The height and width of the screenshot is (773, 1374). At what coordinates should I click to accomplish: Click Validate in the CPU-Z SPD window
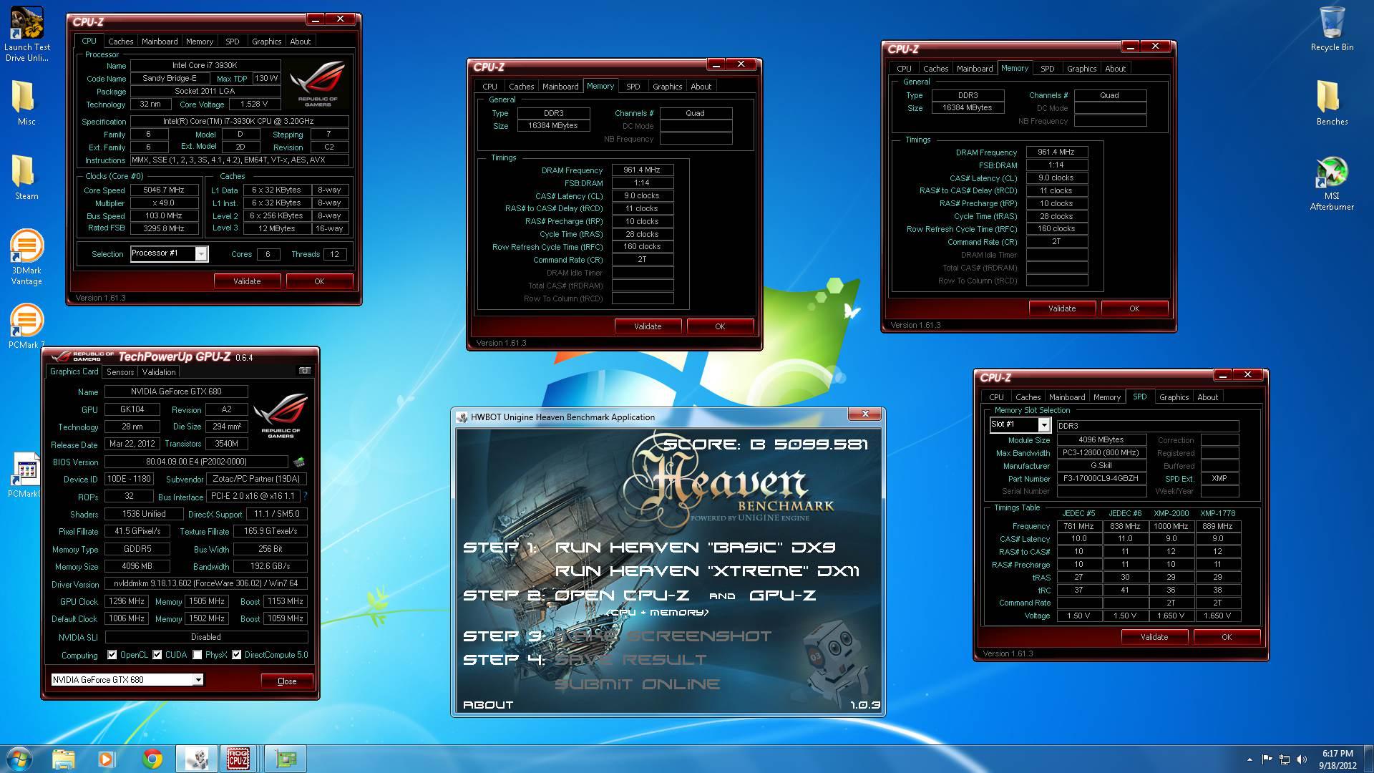coord(1154,637)
